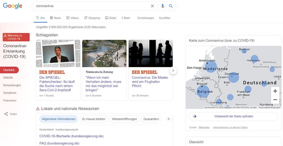Open SPIEGEL-Faktenchecker article headline

(x=57, y=84)
